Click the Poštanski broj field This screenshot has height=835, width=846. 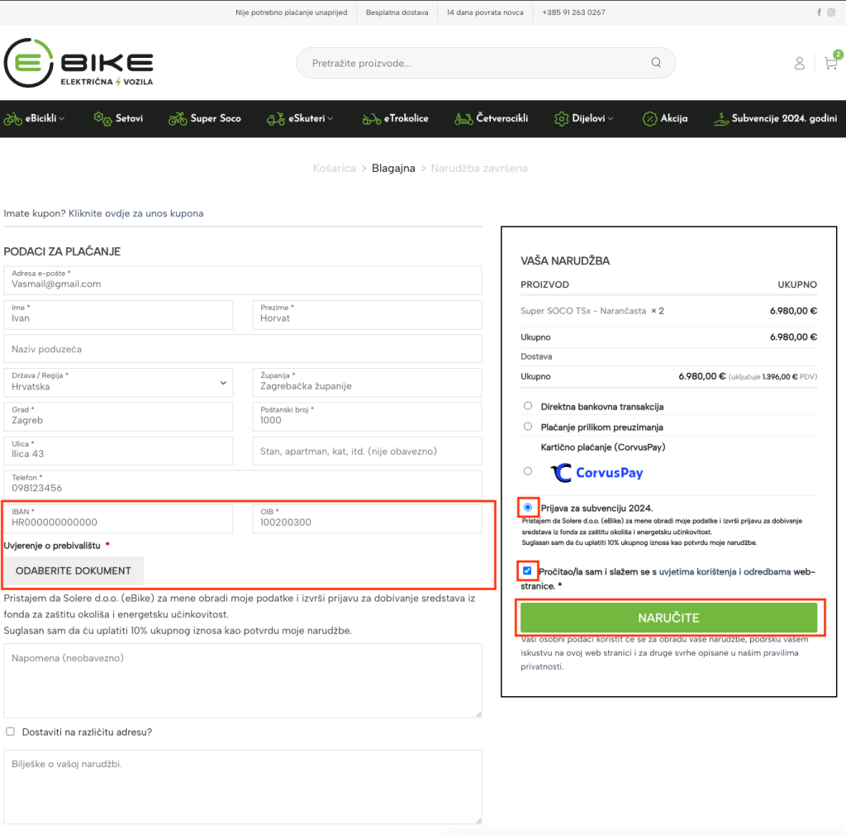pos(367,417)
